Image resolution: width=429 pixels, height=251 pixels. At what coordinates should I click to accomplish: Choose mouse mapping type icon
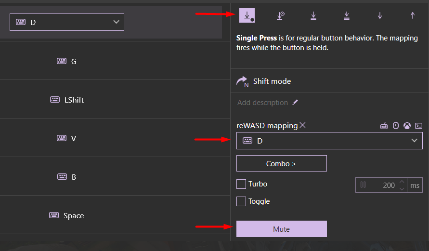tap(396, 126)
